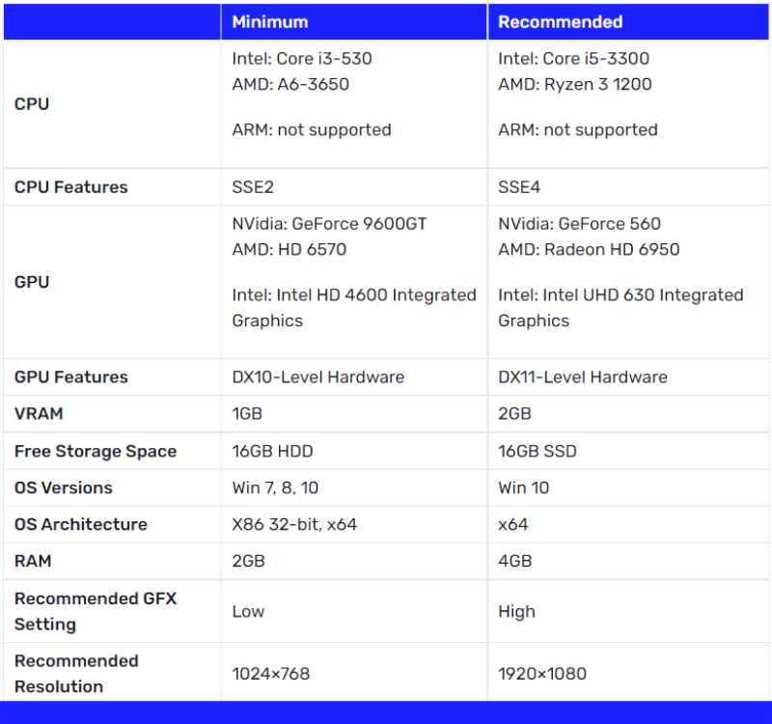Click Intel HD 4600 Integrated Graphics text
Image resolution: width=772 pixels, height=724 pixels.
pyautogui.click(x=354, y=308)
